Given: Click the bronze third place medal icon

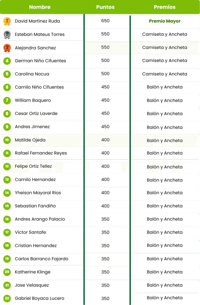Looking at the screenshot, I should (x=7, y=48).
